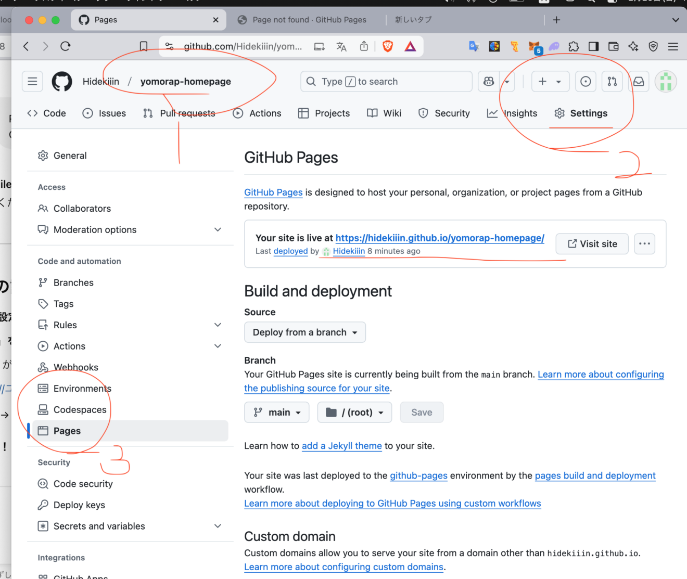Image resolution: width=687 pixels, height=579 pixels.
Task: Click inside the Type to search field
Action: [x=385, y=81]
